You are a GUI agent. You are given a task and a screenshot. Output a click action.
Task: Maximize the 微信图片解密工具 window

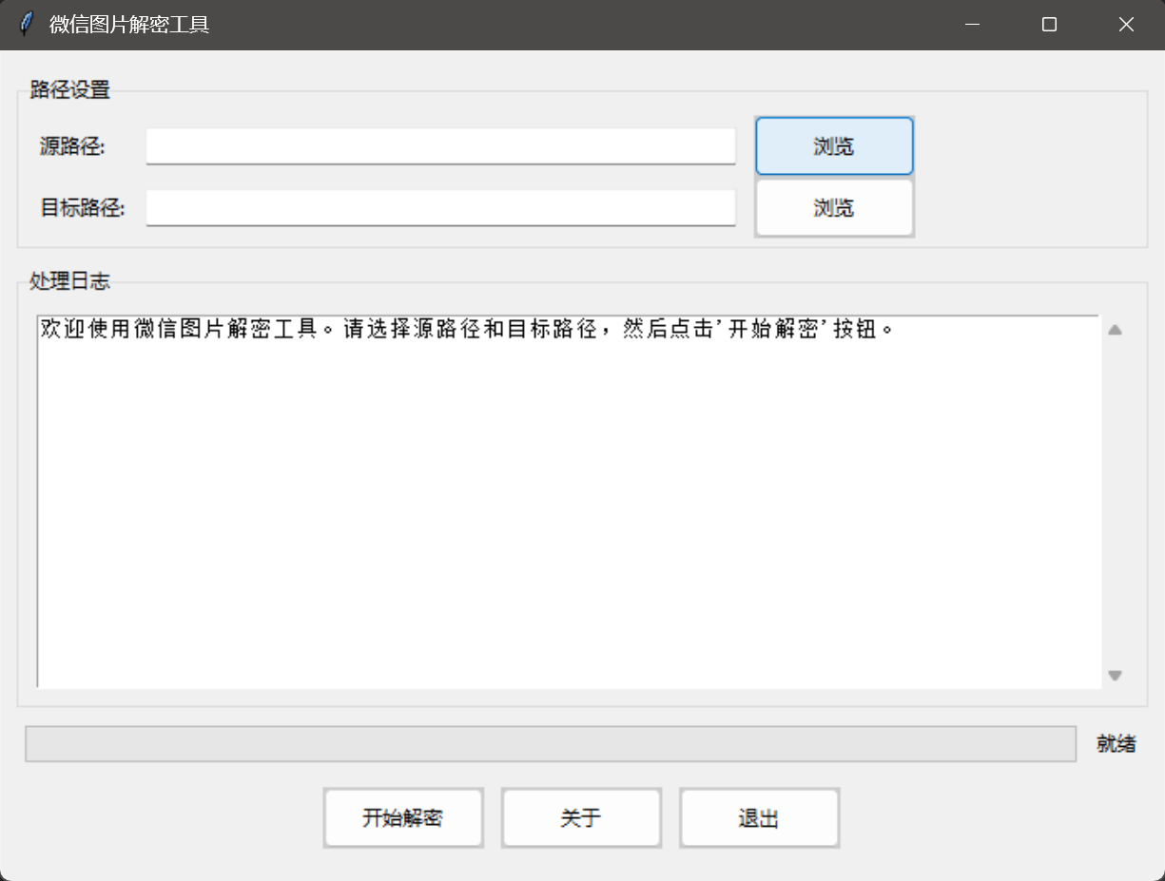click(x=1049, y=25)
